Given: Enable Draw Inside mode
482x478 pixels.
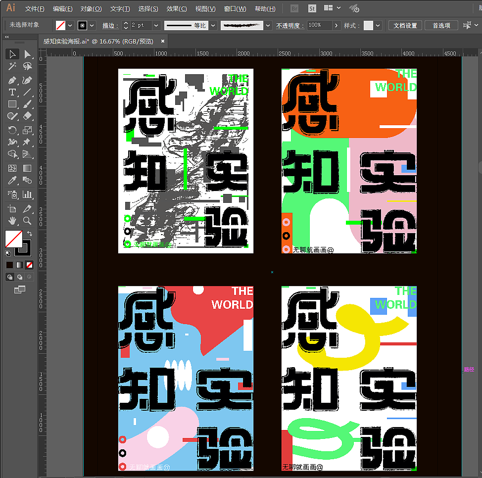Looking at the screenshot, I should 30,277.
